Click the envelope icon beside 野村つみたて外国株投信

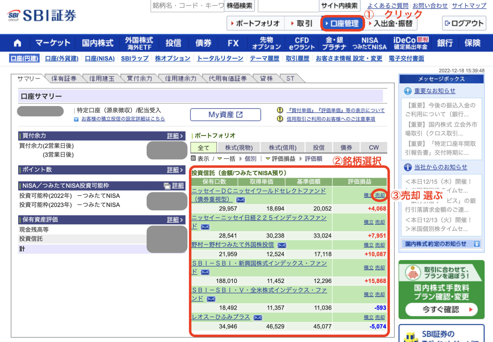pyautogui.click(x=282, y=245)
